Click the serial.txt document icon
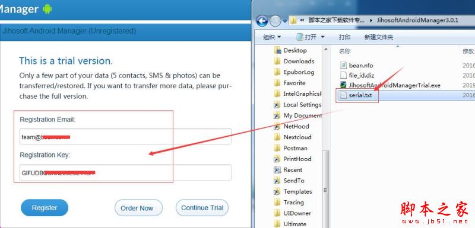 pos(343,95)
